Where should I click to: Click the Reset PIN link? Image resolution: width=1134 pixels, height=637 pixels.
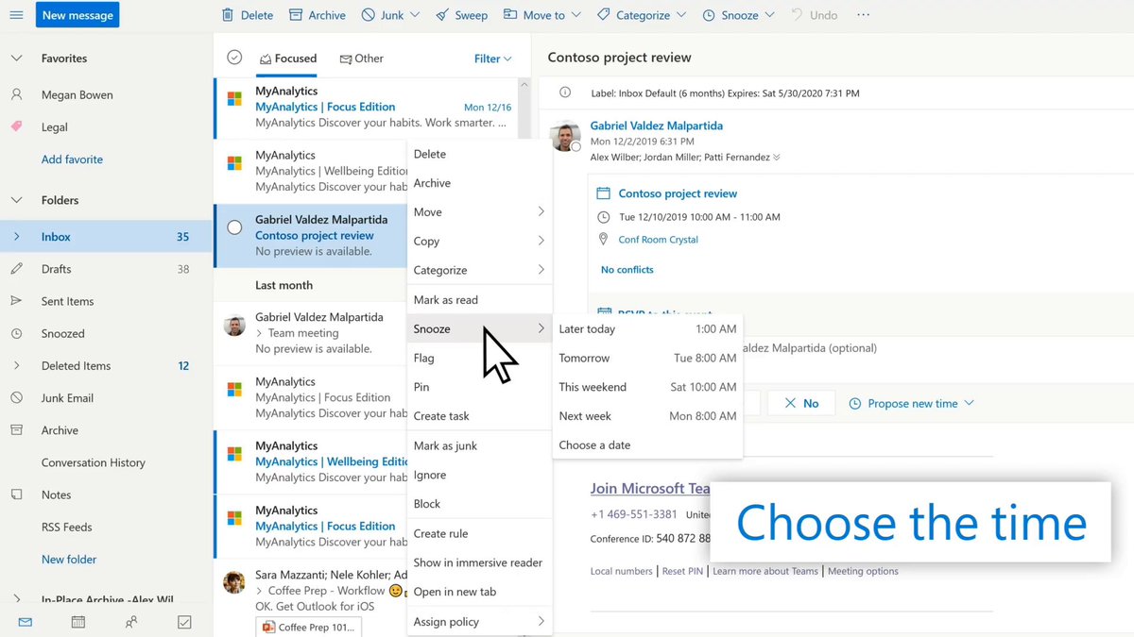click(x=682, y=571)
